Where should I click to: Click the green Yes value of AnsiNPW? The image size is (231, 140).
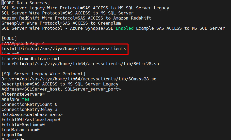[x=26, y=99]
